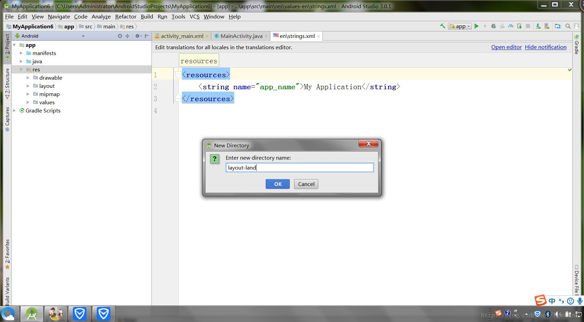Image resolution: width=584 pixels, height=322 pixels.
Task: Toggle the Structure side panel
Action: 7,84
